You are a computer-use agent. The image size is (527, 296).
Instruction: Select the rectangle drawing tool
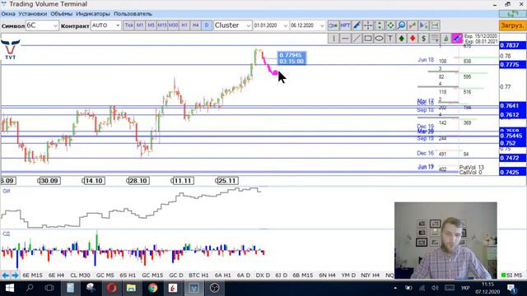[x=368, y=39]
